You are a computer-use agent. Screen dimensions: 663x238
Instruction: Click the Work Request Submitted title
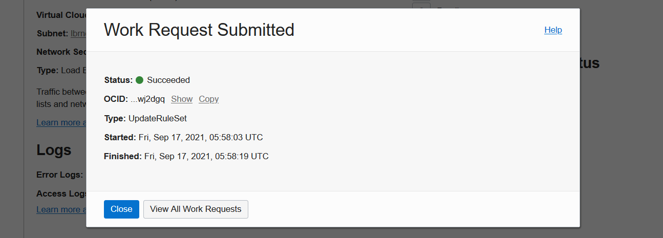pos(199,30)
